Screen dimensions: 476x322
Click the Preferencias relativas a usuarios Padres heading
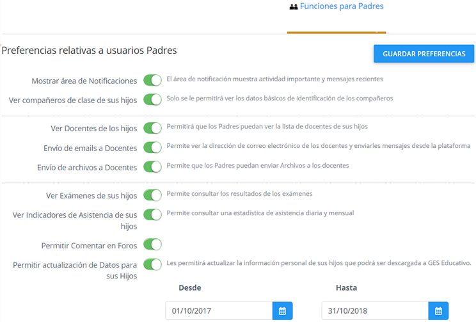[x=90, y=50]
